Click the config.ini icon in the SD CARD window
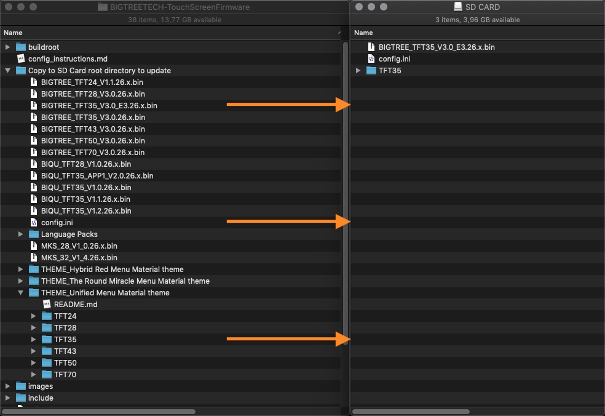Screen dimensions: 605x416 pyautogui.click(x=371, y=58)
